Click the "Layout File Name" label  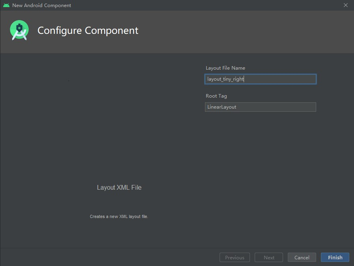225,68
